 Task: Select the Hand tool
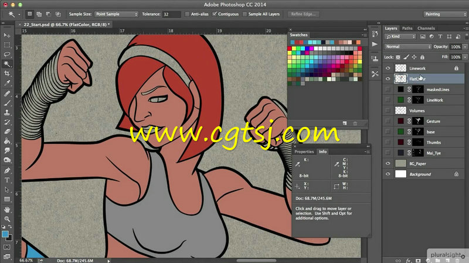pos(7,209)
